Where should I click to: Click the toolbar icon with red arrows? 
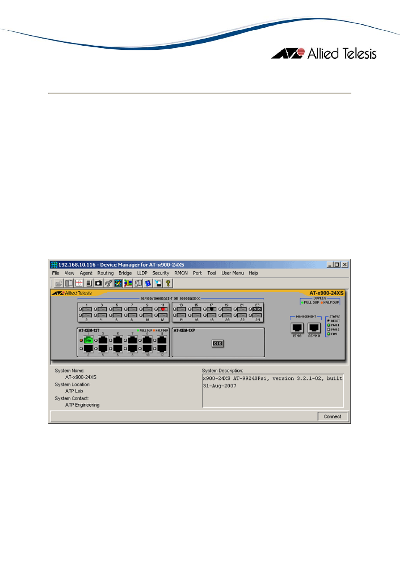79,283
